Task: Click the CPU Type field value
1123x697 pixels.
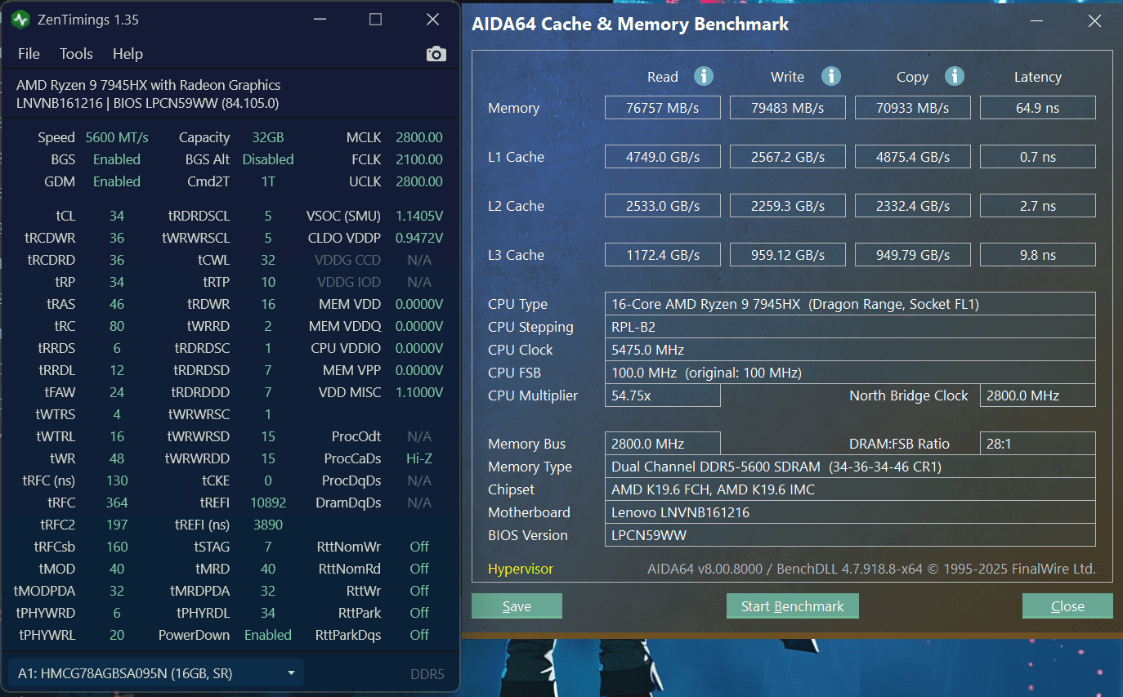Action: click(x=850, y=304)
